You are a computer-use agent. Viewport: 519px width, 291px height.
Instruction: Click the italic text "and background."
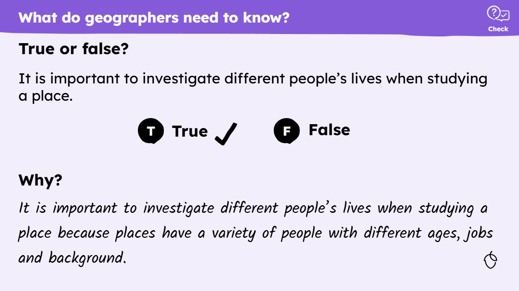[x=72, y=258]
